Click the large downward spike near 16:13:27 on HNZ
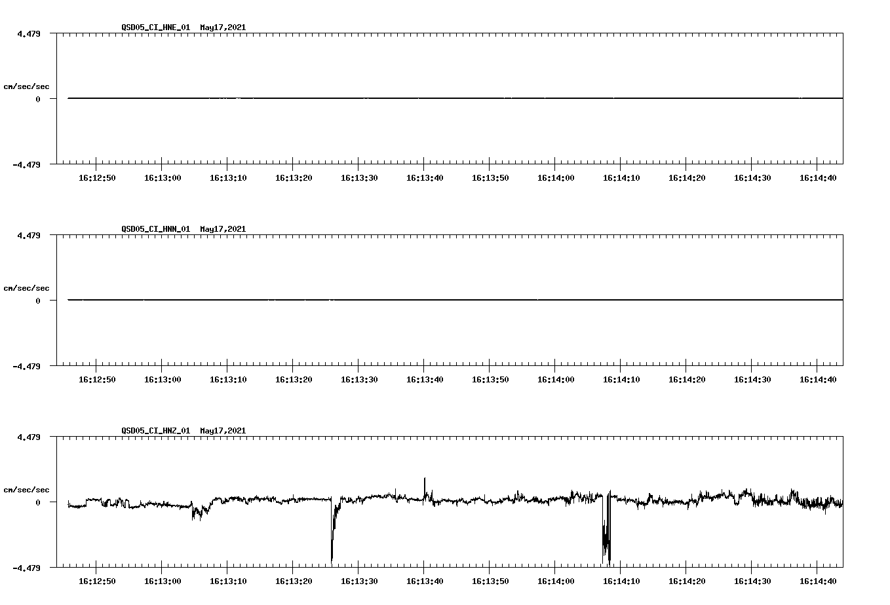The image size is (890, 605). point(332,530)
